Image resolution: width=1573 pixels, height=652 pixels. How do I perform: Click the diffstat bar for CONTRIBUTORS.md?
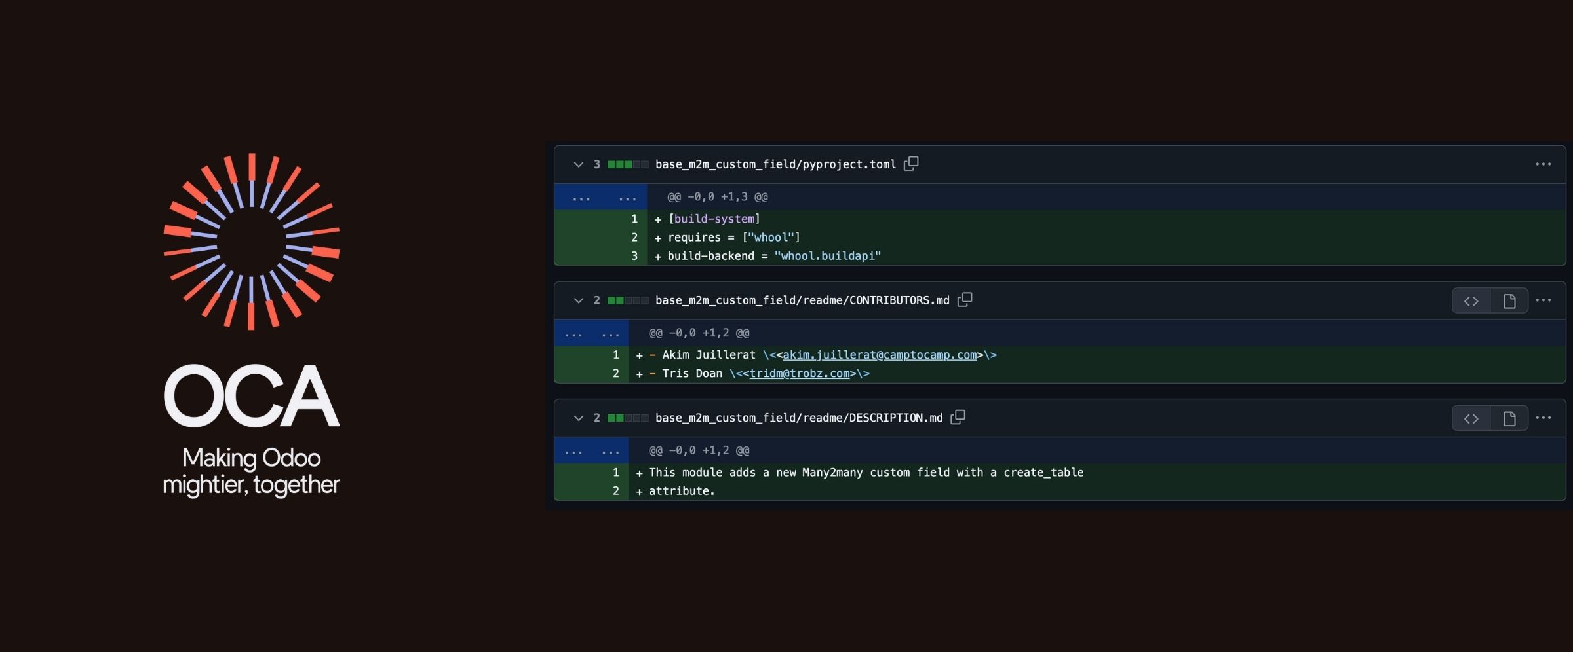628,300
